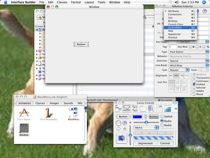210x158 pixels.
Task: Open the Key Equiv dropdown
Action: (x=193, y=42)
